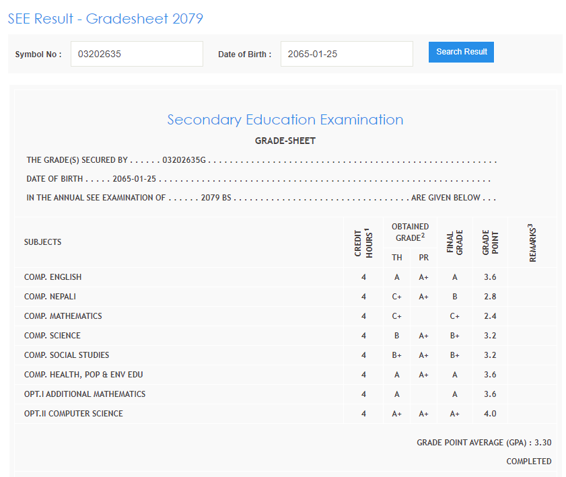Select the GRADE POINT column header

[x=490, y=242]
